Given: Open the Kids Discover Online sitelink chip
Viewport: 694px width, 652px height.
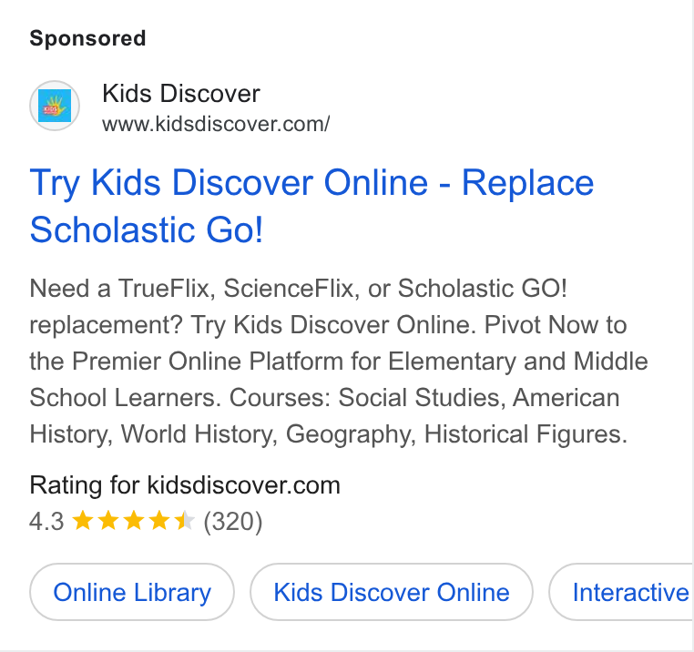Looking at the screenshot, I should pos(392,592).
